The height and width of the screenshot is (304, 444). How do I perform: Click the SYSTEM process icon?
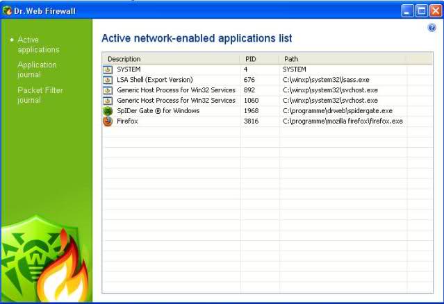click(x=108, y=69)
